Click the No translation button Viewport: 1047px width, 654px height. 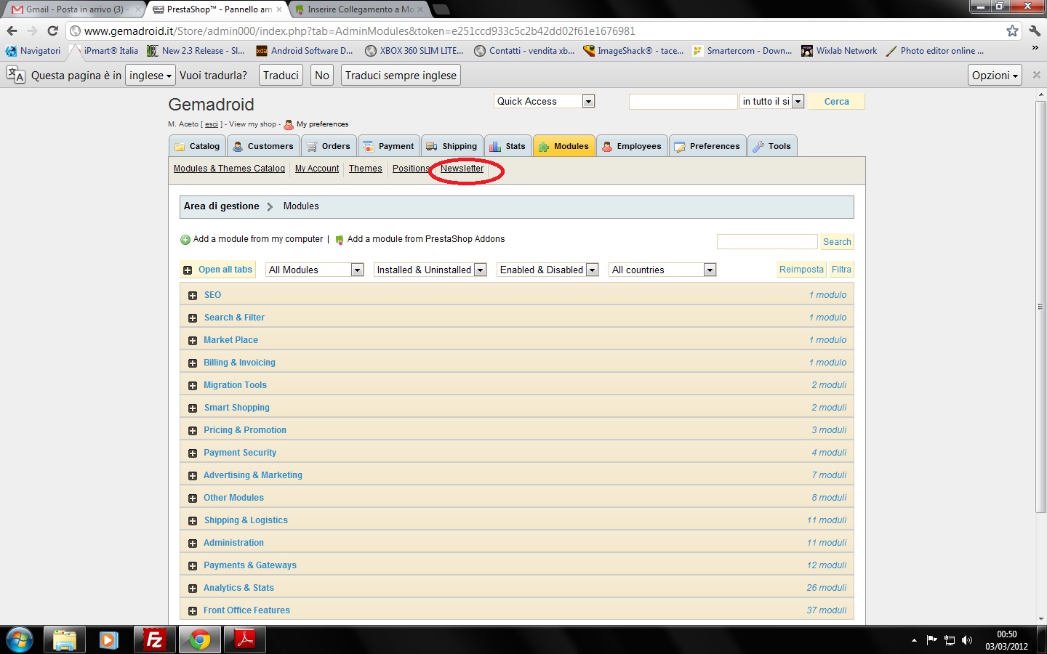[x=322, y=76]
